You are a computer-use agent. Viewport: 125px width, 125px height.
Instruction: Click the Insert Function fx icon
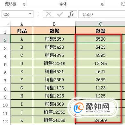click(x=71, y=14)
